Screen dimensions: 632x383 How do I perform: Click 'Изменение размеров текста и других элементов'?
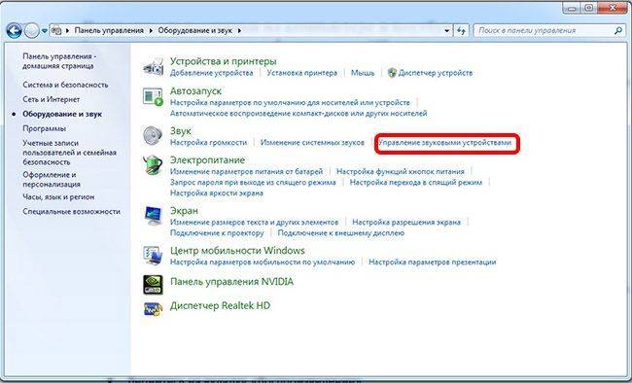point(255,223)
